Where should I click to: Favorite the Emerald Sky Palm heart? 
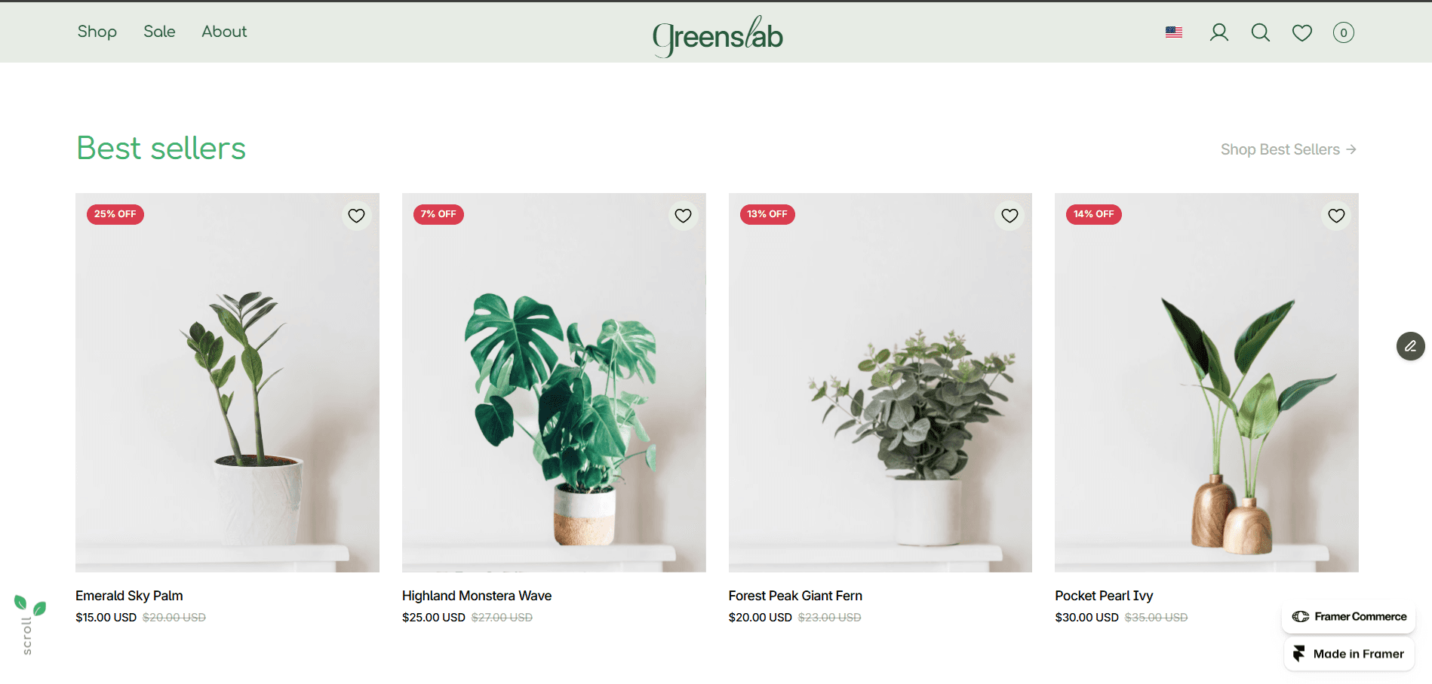(x=357, y=216)
